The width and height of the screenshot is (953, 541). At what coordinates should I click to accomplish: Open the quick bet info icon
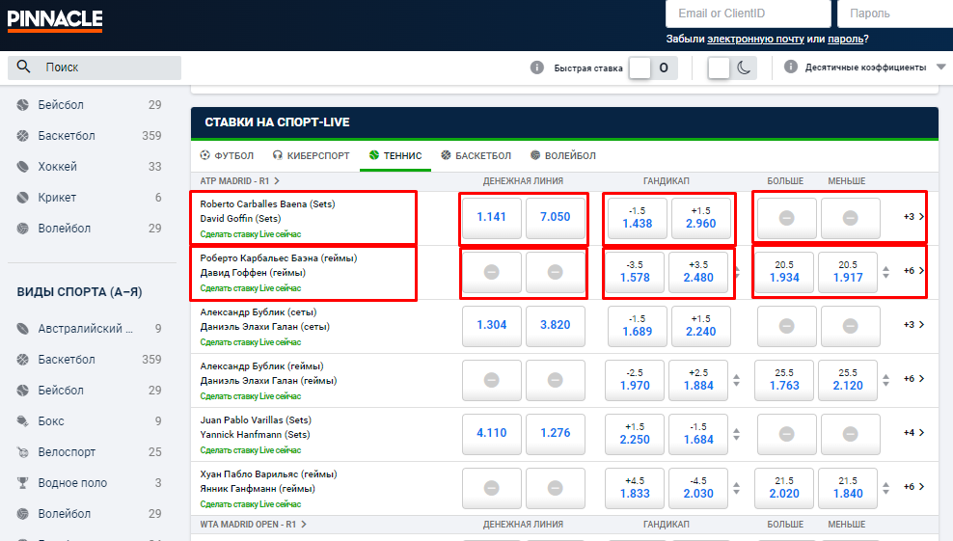(536, 68)
